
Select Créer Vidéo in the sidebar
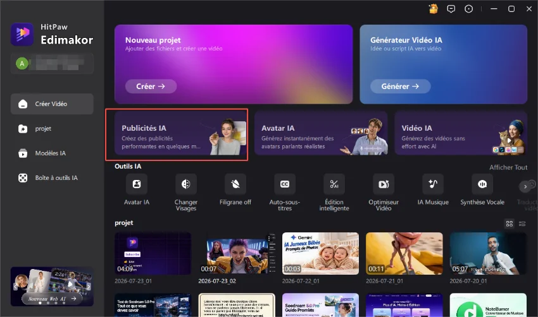tap(52, 104)
